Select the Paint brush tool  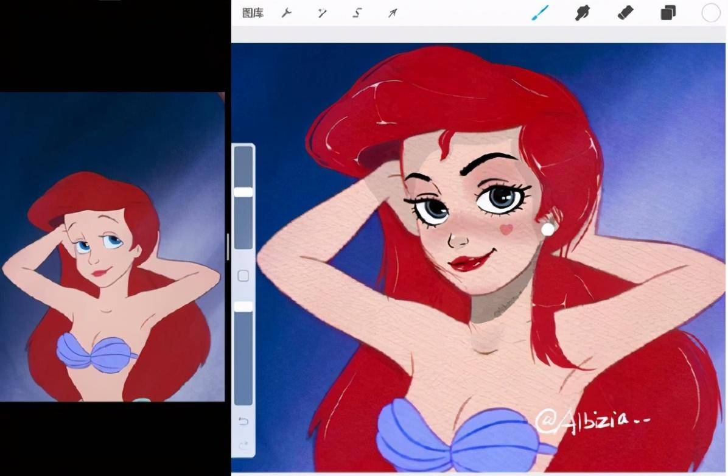pyautogui.click(x=539, y=13)
